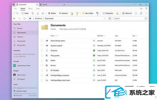This screenshot has height=100, width=157.
Task: Close the Documents tab
Action: point(37,4)
